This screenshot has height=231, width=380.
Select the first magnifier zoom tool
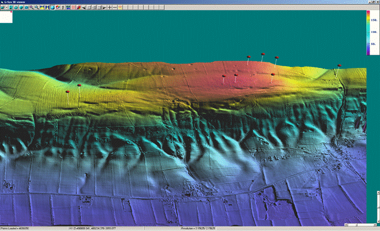pyautogui.click(x=31, y=8)
